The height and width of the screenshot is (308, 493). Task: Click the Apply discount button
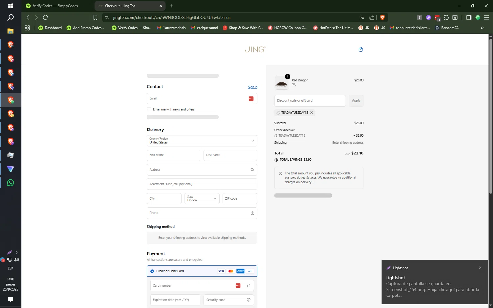point(356,101)
